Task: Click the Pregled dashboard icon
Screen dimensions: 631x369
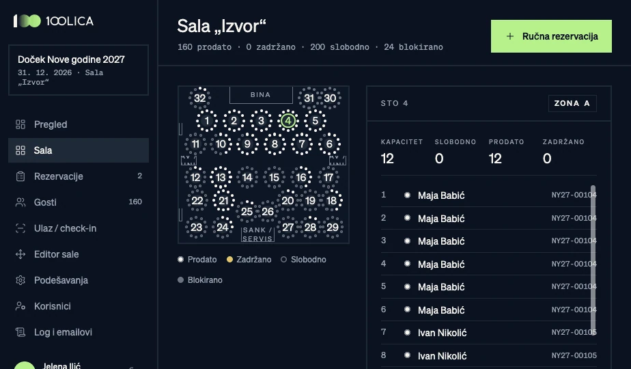Action: pos(20,124)
